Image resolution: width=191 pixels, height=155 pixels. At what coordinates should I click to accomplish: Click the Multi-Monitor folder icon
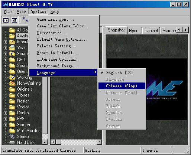(x=12, y=131)
